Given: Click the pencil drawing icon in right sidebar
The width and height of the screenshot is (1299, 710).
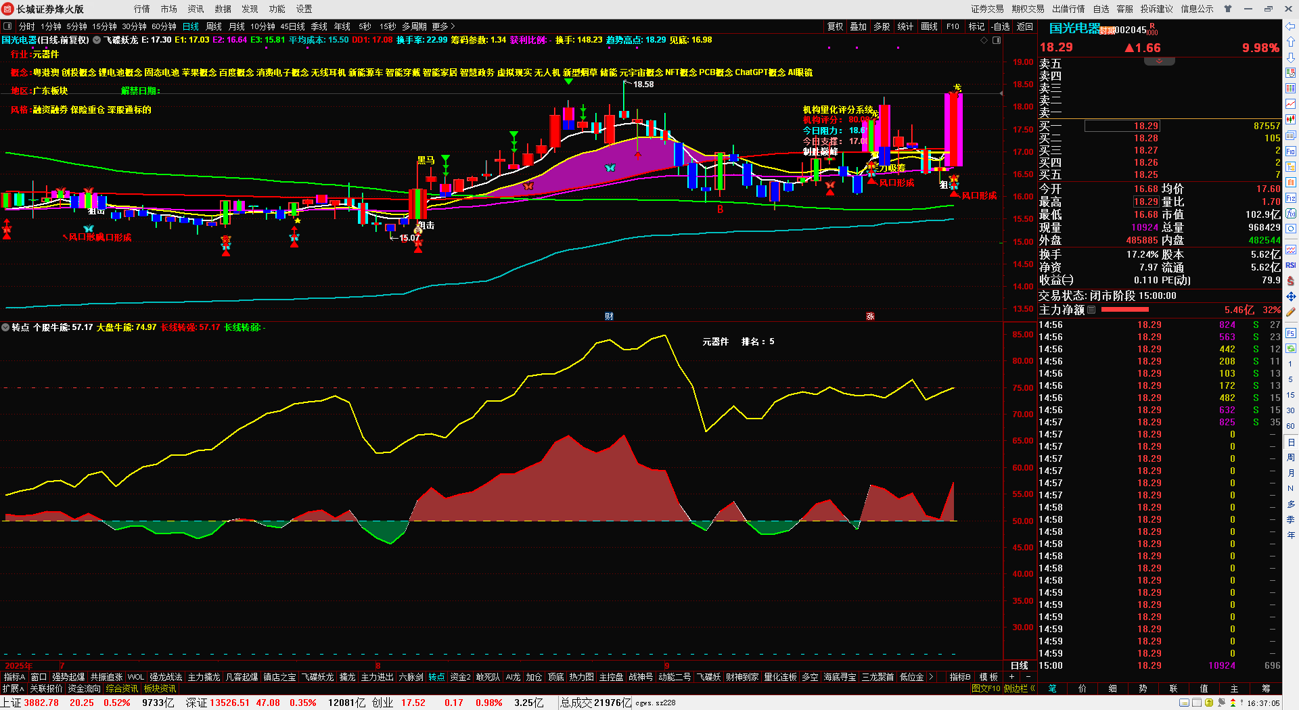Looking at the screenshot, I should click(x=1291, y=312).
